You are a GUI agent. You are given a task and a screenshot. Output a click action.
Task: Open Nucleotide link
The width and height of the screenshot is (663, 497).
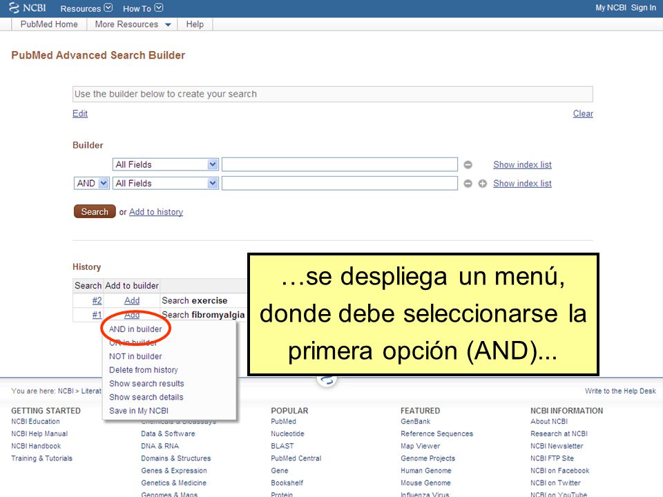point(287,433)
